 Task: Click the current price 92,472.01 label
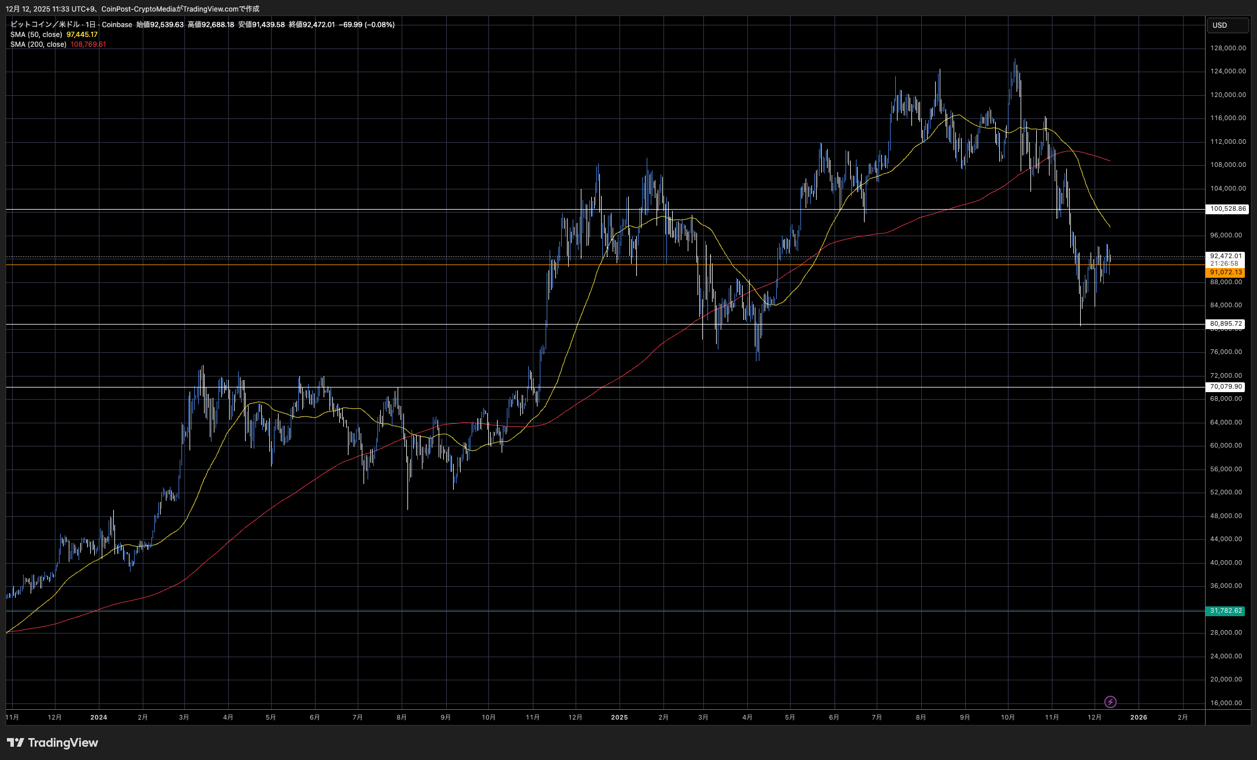pos(1226,256)
